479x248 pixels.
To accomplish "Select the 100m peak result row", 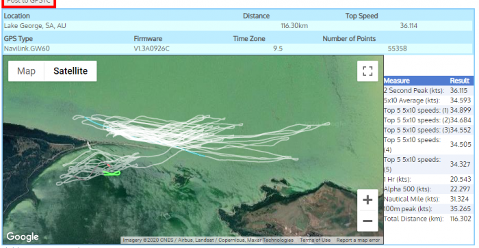I will click(428, 208).
